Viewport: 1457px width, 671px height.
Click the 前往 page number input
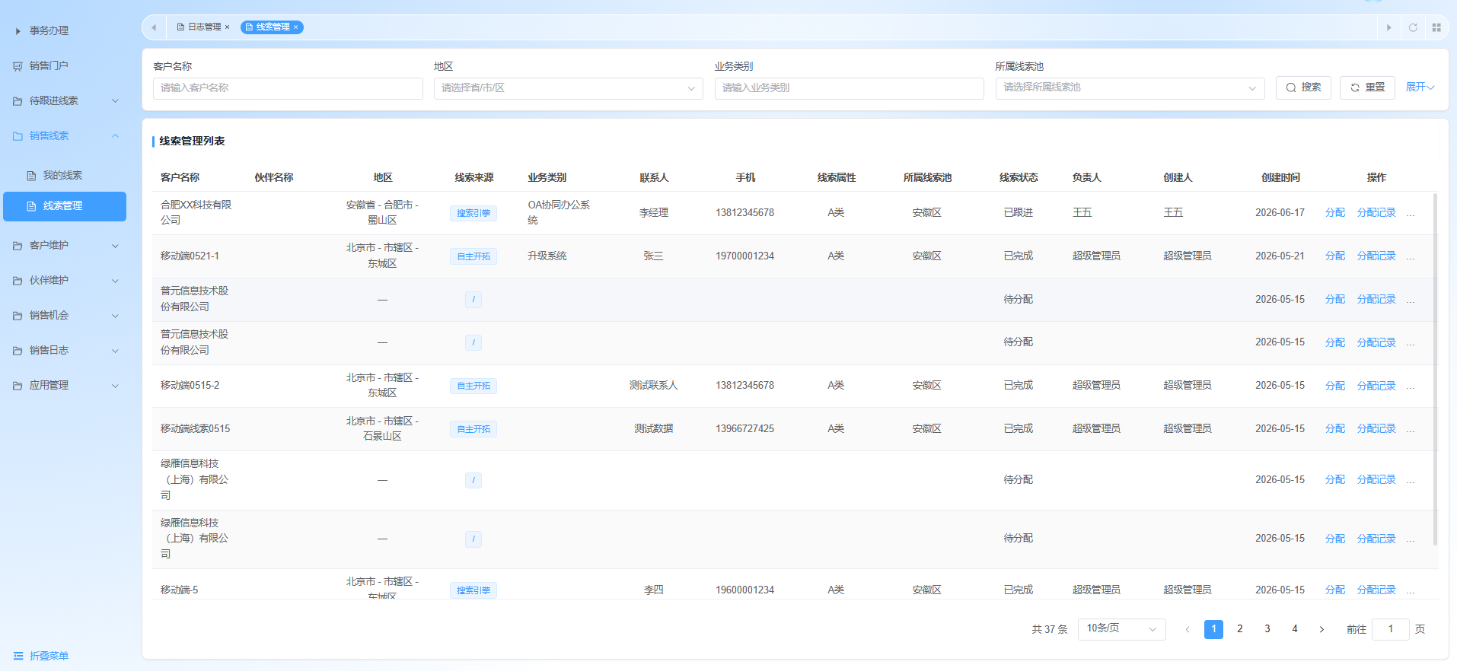pyautogui.click(x=1390, y=629)
